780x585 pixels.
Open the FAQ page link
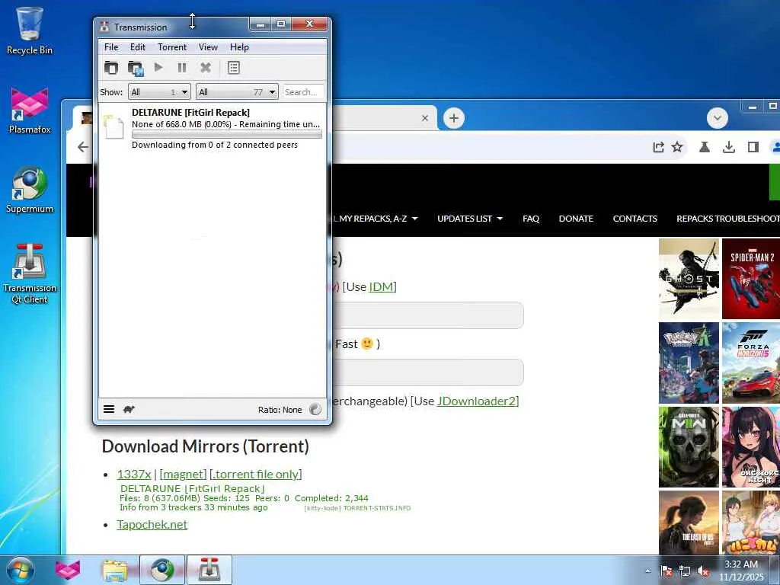point(531,219)
